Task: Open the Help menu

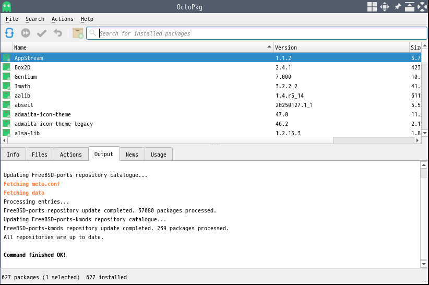Action: [x=87, y=19]
